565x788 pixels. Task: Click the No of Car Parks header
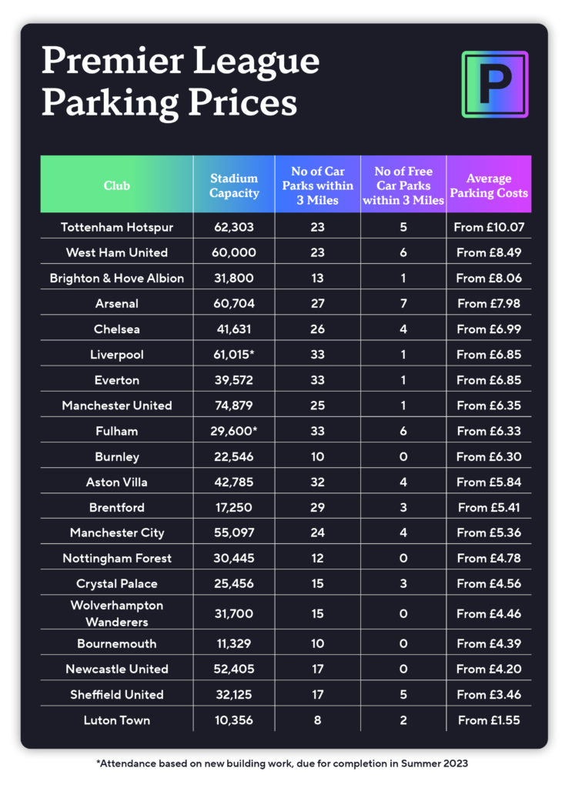coord(318,185)
